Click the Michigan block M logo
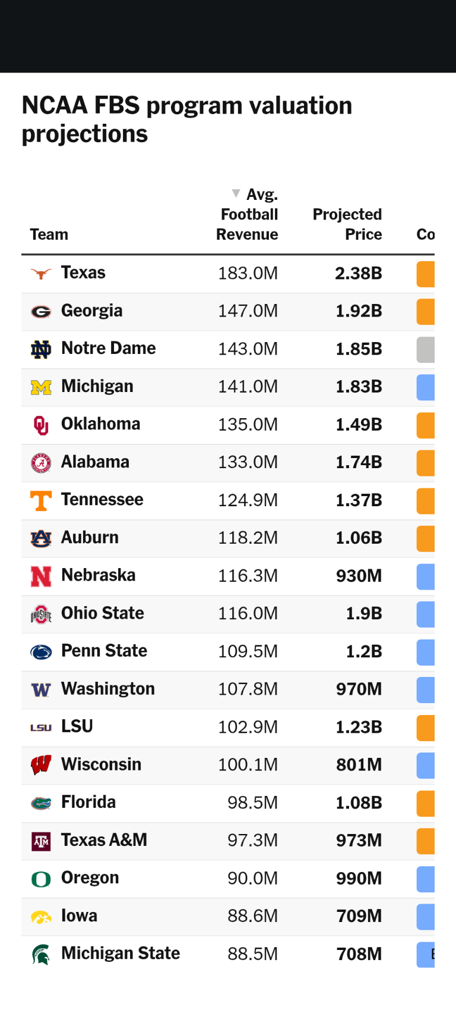The height and width of the screenshot is (1019, 456). (x=41, y=387)
